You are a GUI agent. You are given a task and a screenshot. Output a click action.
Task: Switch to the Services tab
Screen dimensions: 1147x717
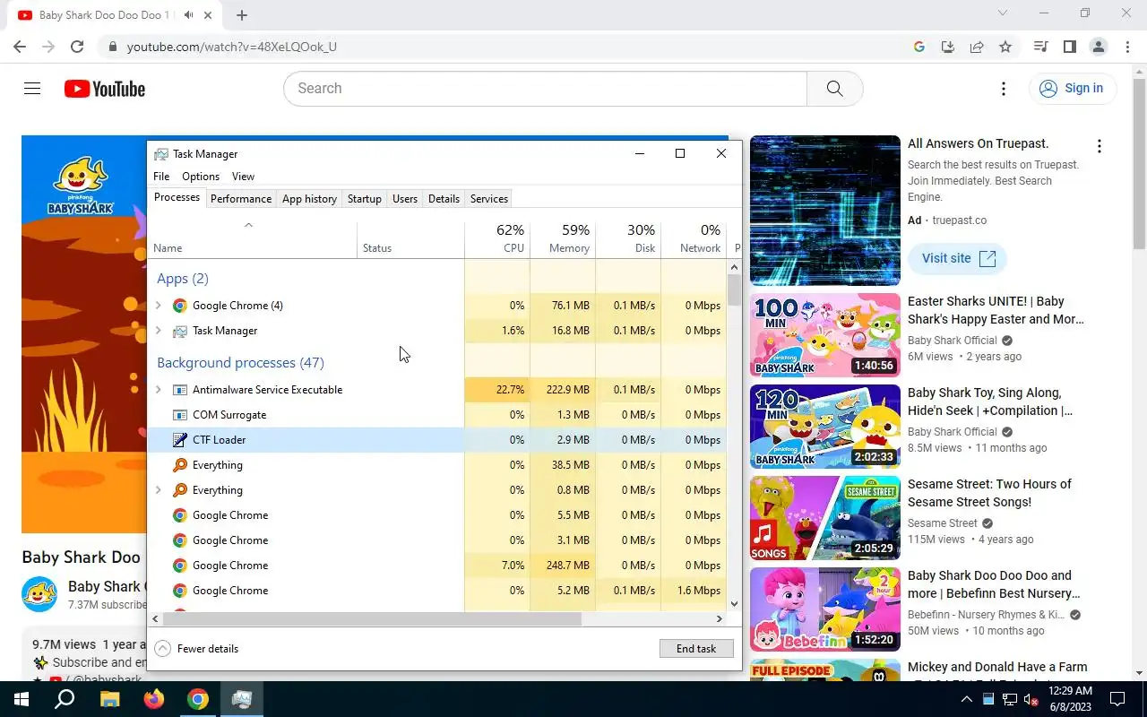(x=489, y=199)
